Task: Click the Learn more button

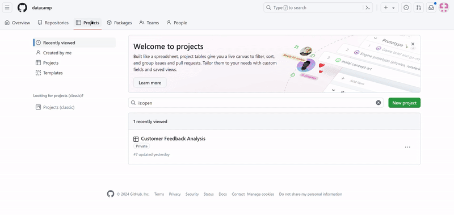Action: click(x=150, y=82)
